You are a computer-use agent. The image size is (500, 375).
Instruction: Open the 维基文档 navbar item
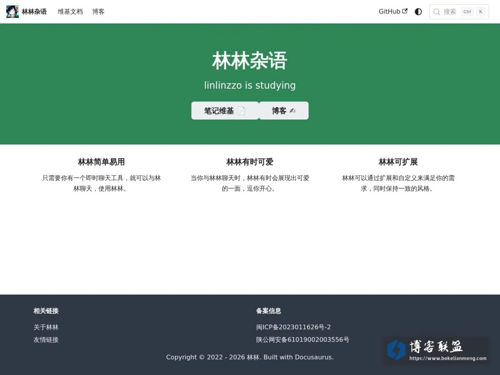point(70,12)
